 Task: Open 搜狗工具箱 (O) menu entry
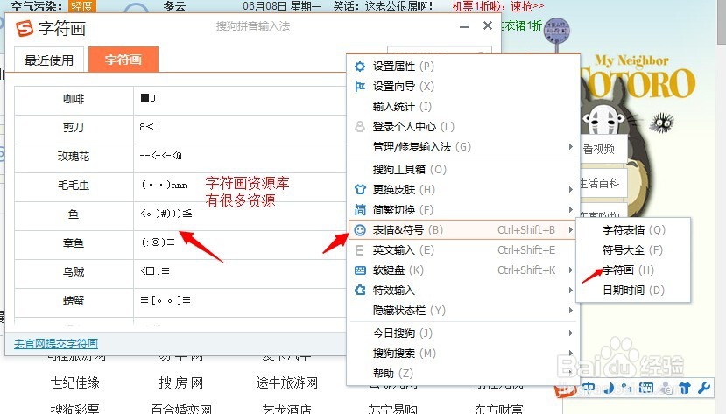pos(463,169)
